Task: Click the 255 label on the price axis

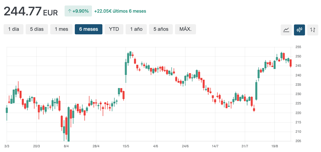Action: click(x=298, y=47)
